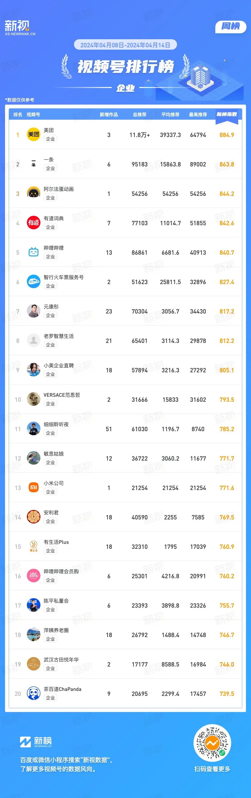Click the 茶百道ChaPanda panda logo
Screen dimensions: 251x798
click(x=33, y=694)
